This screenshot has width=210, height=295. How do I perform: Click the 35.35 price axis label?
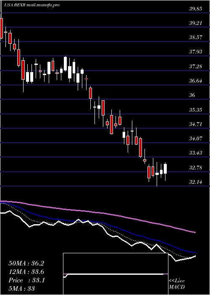pyautogui.click(x=195, y=110)
